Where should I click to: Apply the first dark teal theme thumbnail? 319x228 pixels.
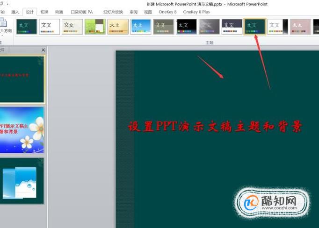coord(27,27)
